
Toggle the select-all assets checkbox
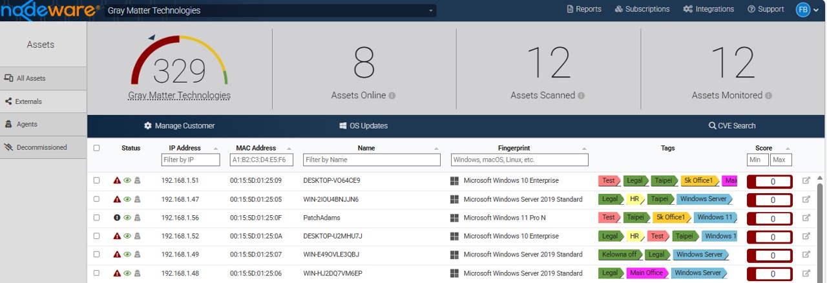click(x=96, y=148)
